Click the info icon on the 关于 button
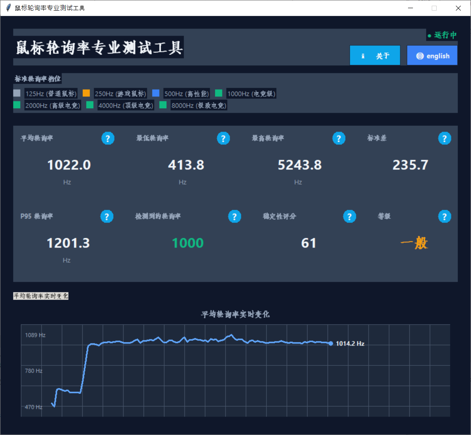This screenshot has height=435, width=471. pyautogui.click(x=363, y=55)
